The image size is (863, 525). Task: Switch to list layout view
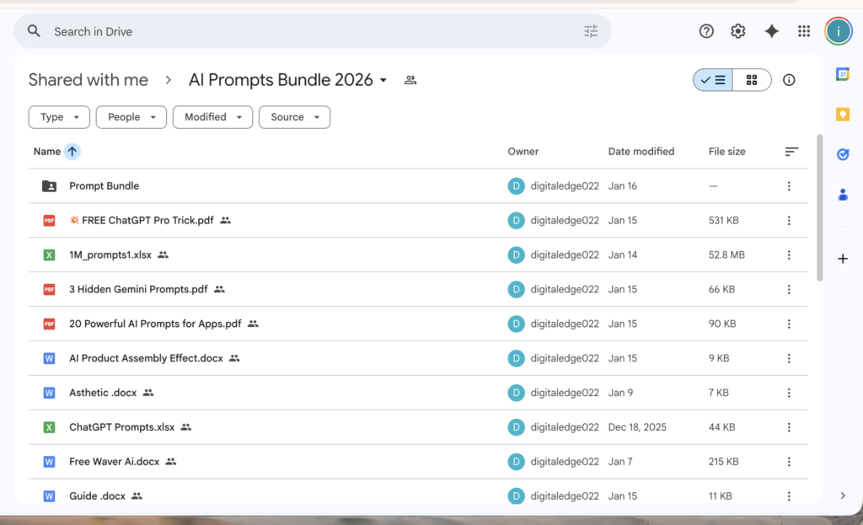point(713,80)
